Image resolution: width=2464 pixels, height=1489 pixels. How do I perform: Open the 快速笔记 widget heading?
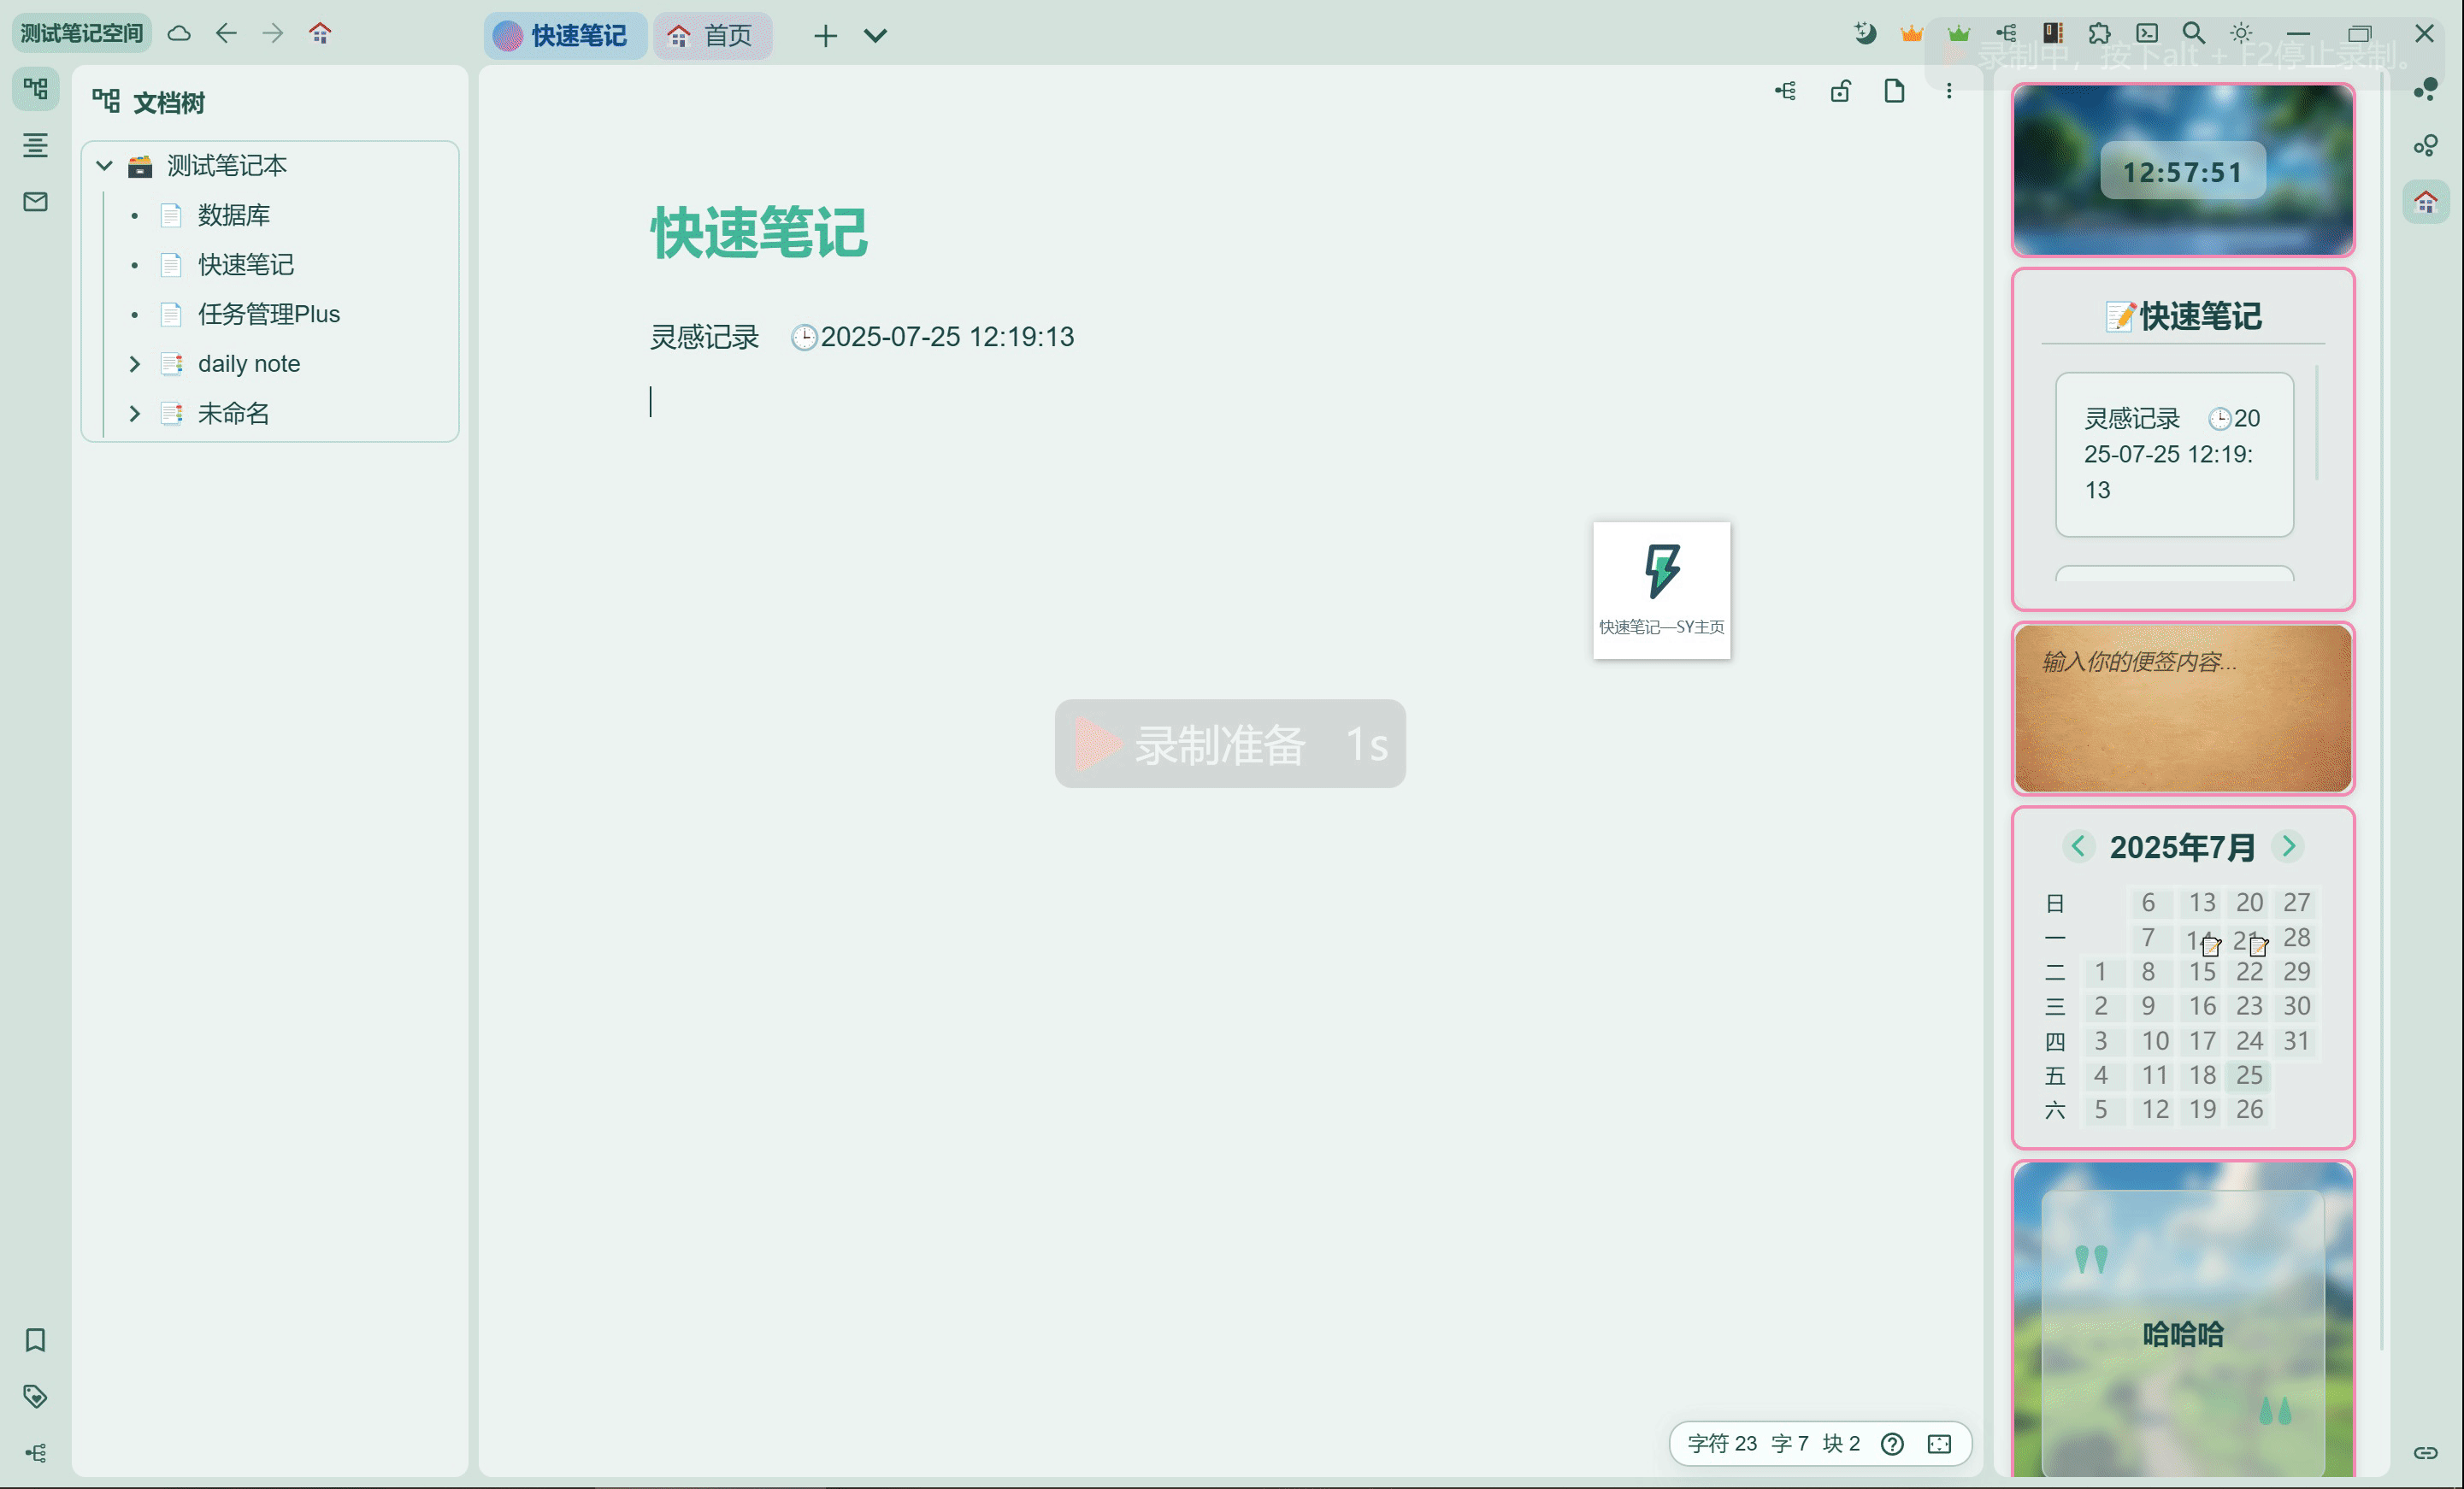point(2182,316)
